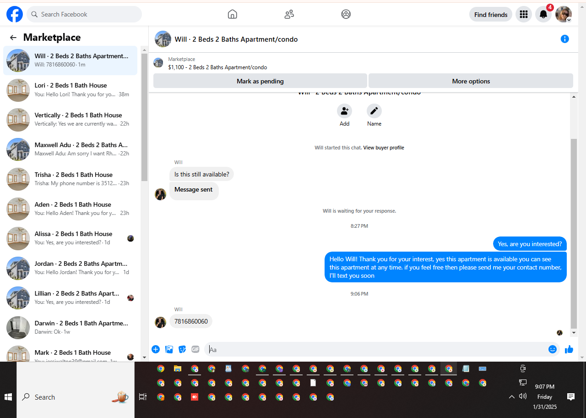This screenshot has width=586, height=418.
Task: Focus the Search Facebook field
Action: (84, 14)
